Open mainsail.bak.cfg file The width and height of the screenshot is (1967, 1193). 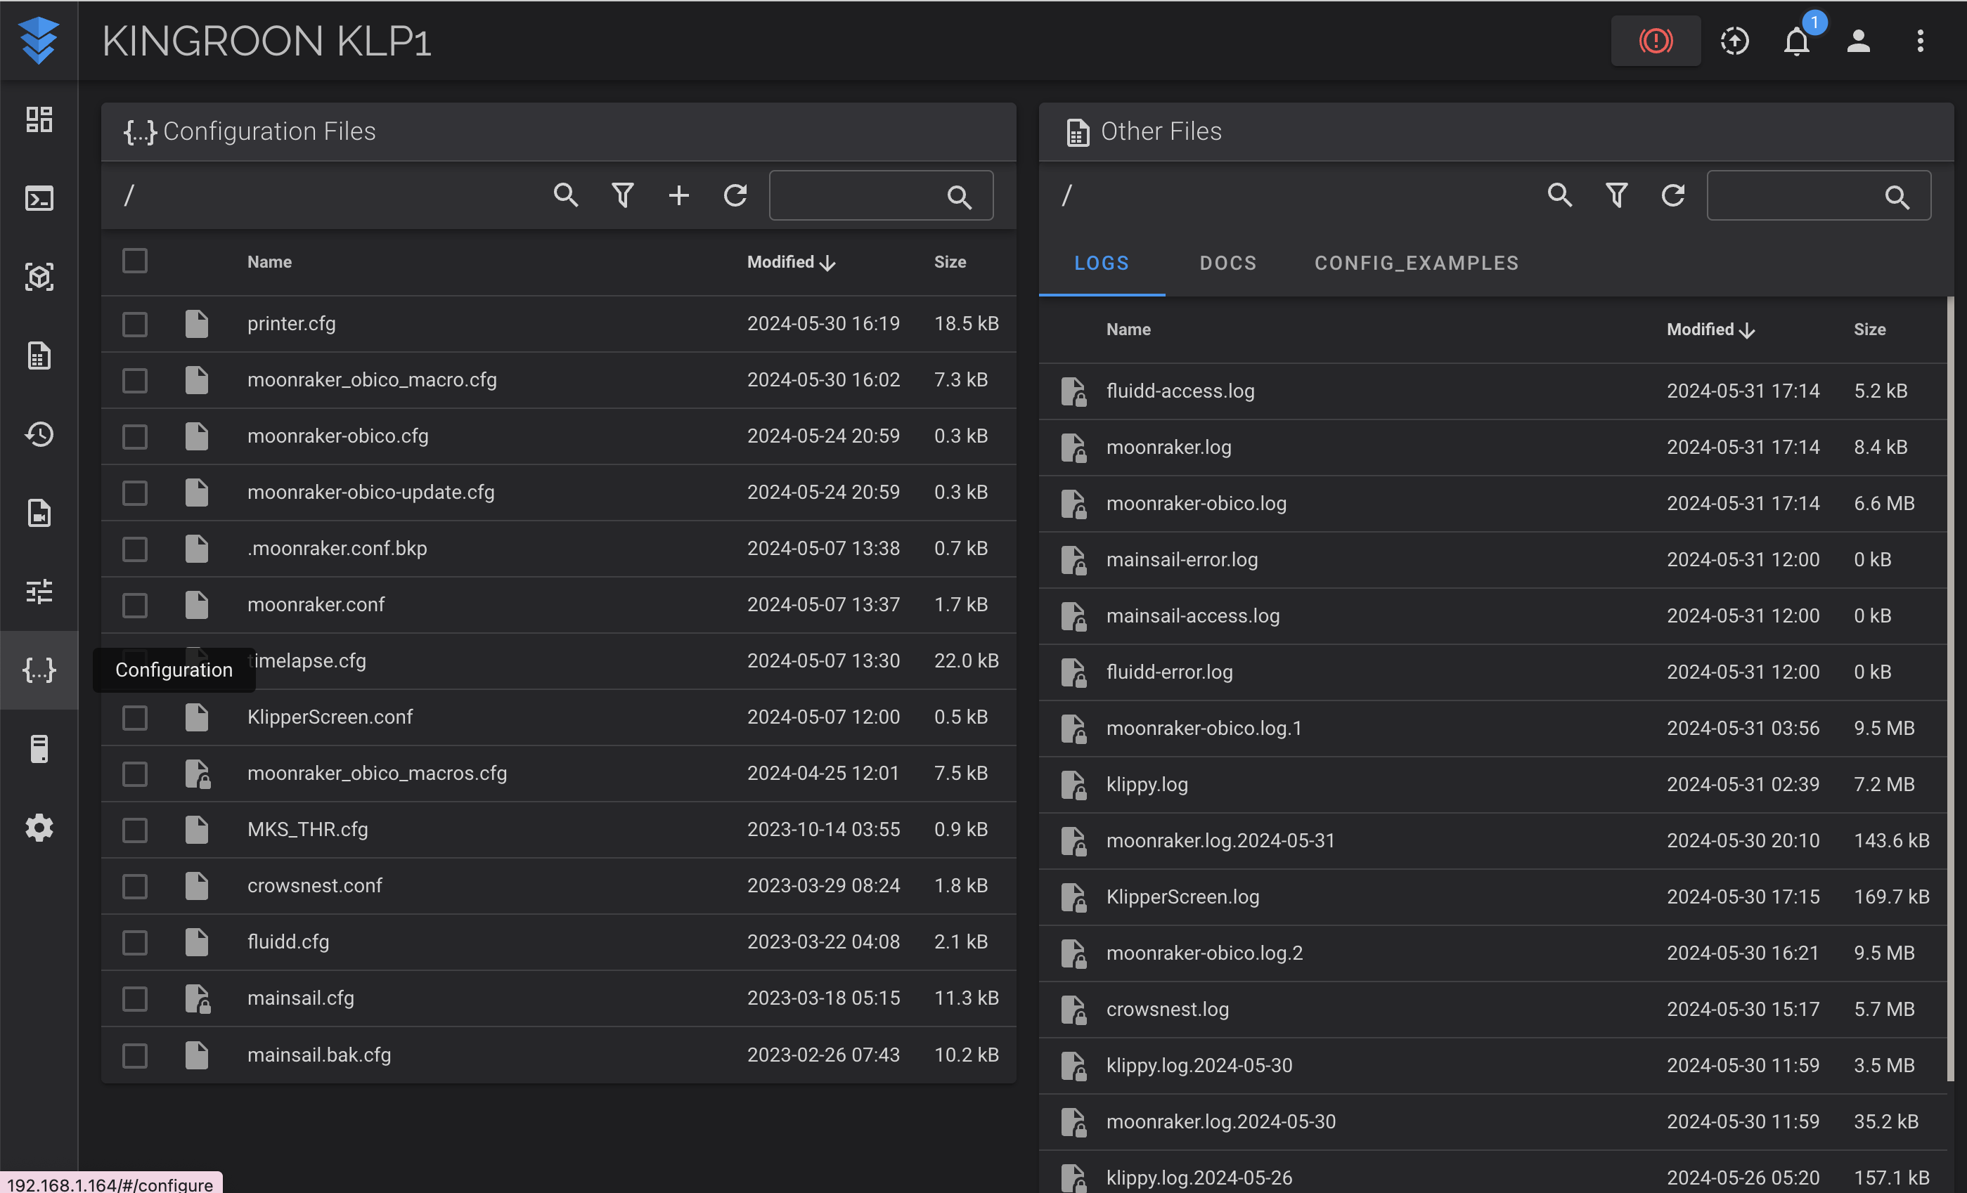point(319,1054)
